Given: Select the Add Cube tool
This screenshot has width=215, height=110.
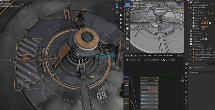Looking at the screenshot, I should [127, 43].
